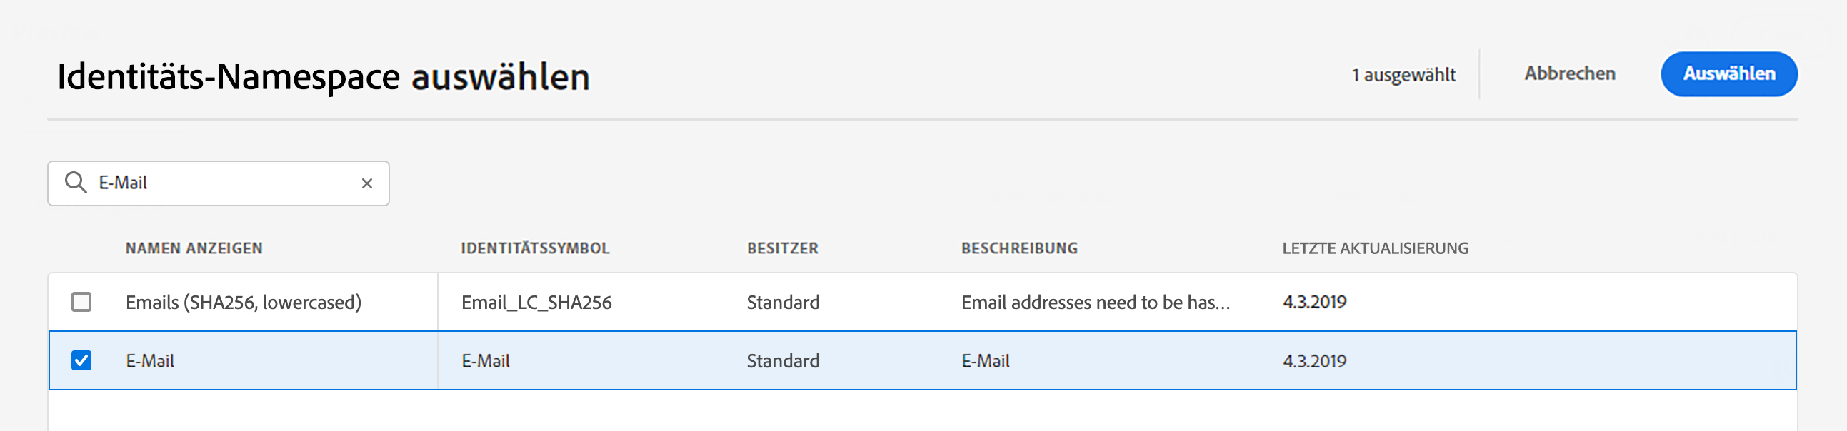Click the 4.3.2019 date in E-Mail row

click(1314, 361)
